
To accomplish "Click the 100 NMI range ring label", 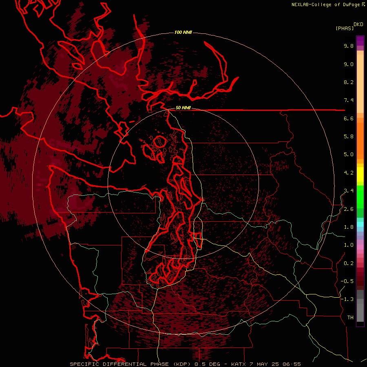I will click(183, 32).
